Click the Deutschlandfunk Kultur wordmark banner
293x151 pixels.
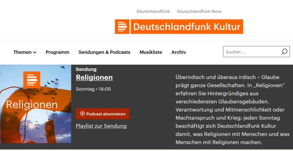click(187, 27)
